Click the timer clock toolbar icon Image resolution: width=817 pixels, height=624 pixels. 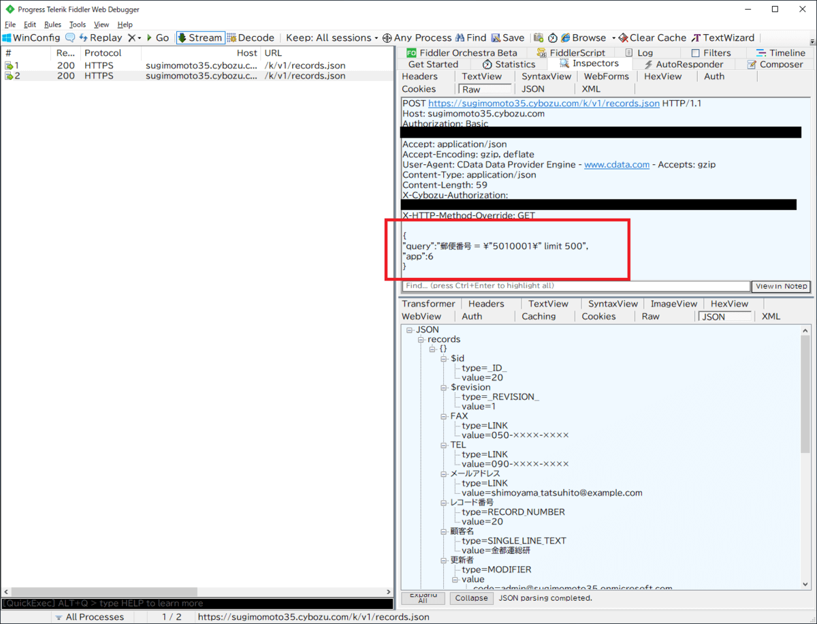552,38
